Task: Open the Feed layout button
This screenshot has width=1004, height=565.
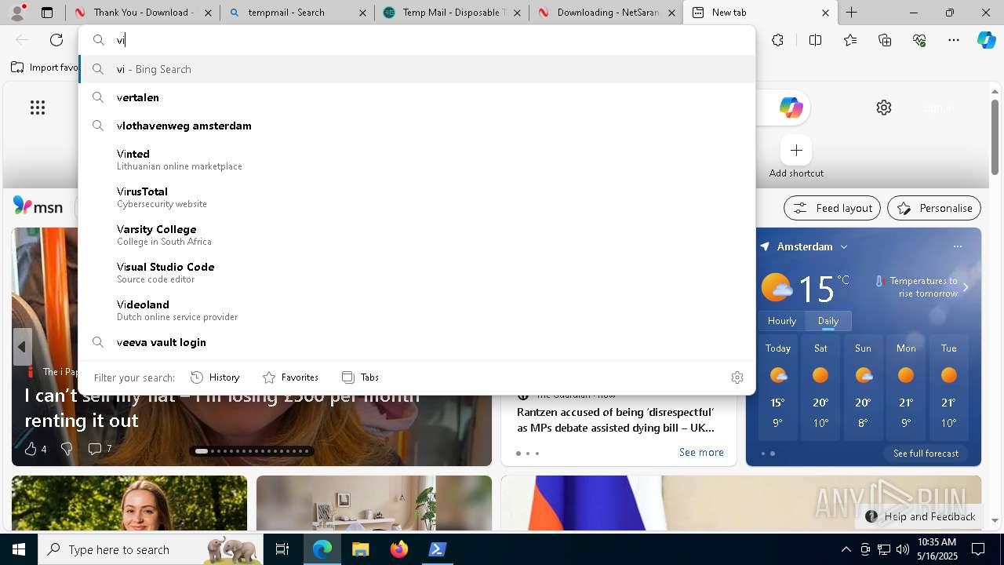Action: pyautogui.click(x=832, y=208)
